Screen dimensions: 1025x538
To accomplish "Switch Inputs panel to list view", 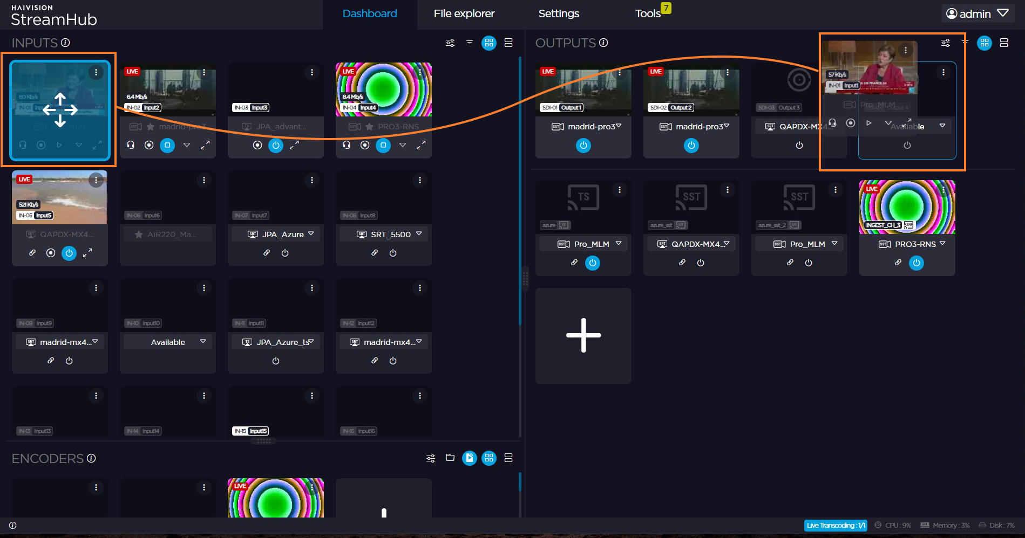I will 508,43.
